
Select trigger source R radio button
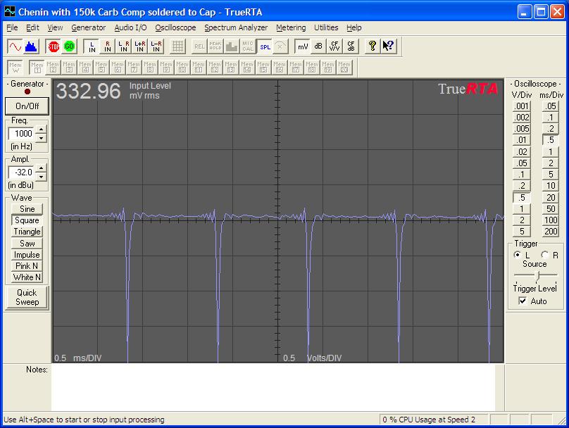click(x=544, y=255)
